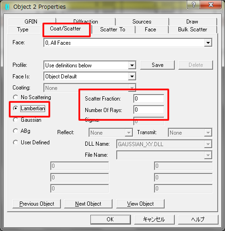
Task: Enable the User Defined scattering option
Action: pyautogui.click(x=15, y=142)
